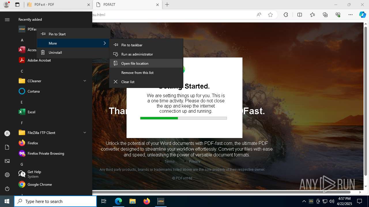
Task: Open PDFast app on the taskbar
Action: click(x=161, y=201)
